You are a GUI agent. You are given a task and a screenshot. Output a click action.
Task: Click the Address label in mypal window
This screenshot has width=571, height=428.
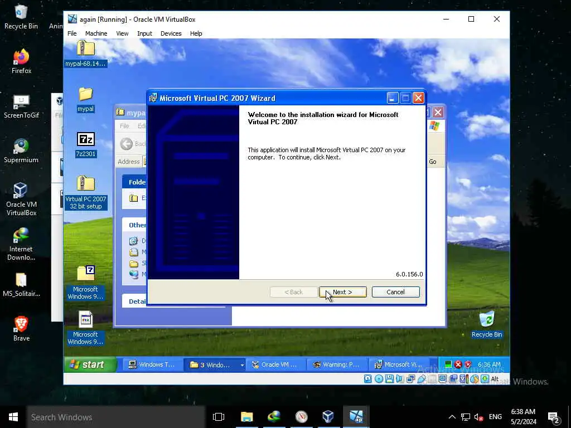pos(129,162)
